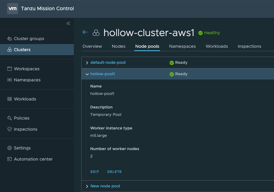Select the Workspaces icon in sidebar
Screen dimensions: 274x192
pyautogui.click(x=10, y=69)
